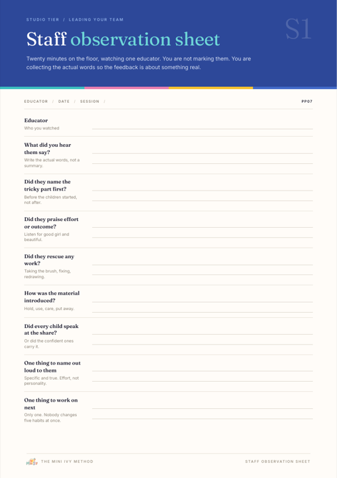This screenshot has height=478, width=337.
Task: Click the answer line for "Did they rescue any work?"
Action: pyautogui.click(x=202, y=265)
